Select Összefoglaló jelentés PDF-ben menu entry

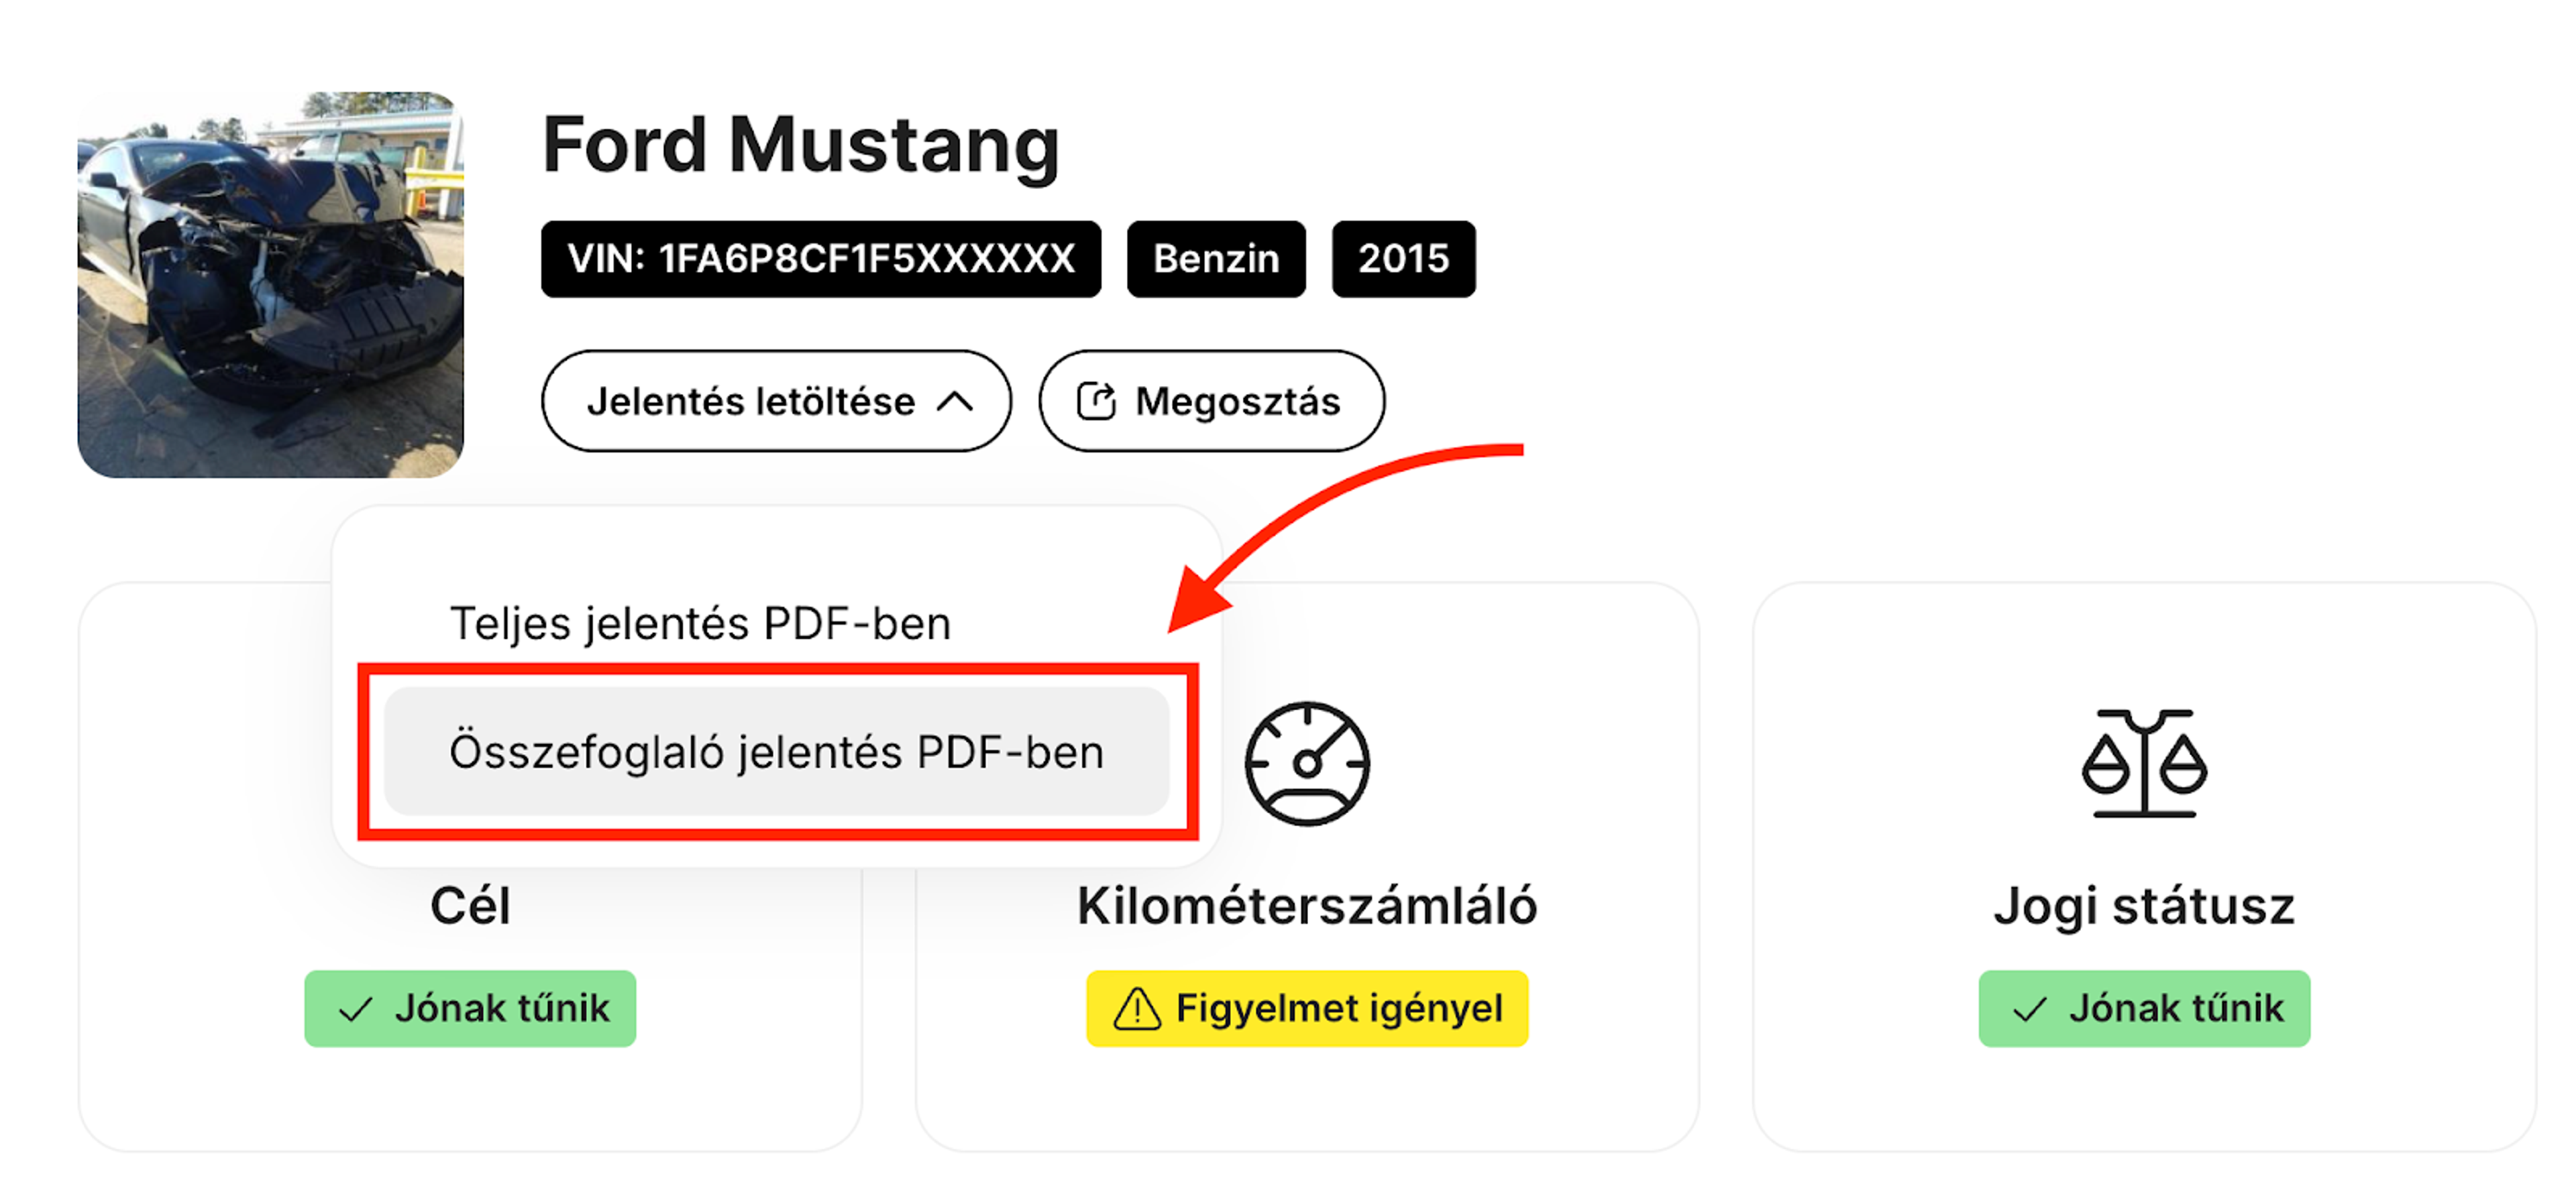777,752
